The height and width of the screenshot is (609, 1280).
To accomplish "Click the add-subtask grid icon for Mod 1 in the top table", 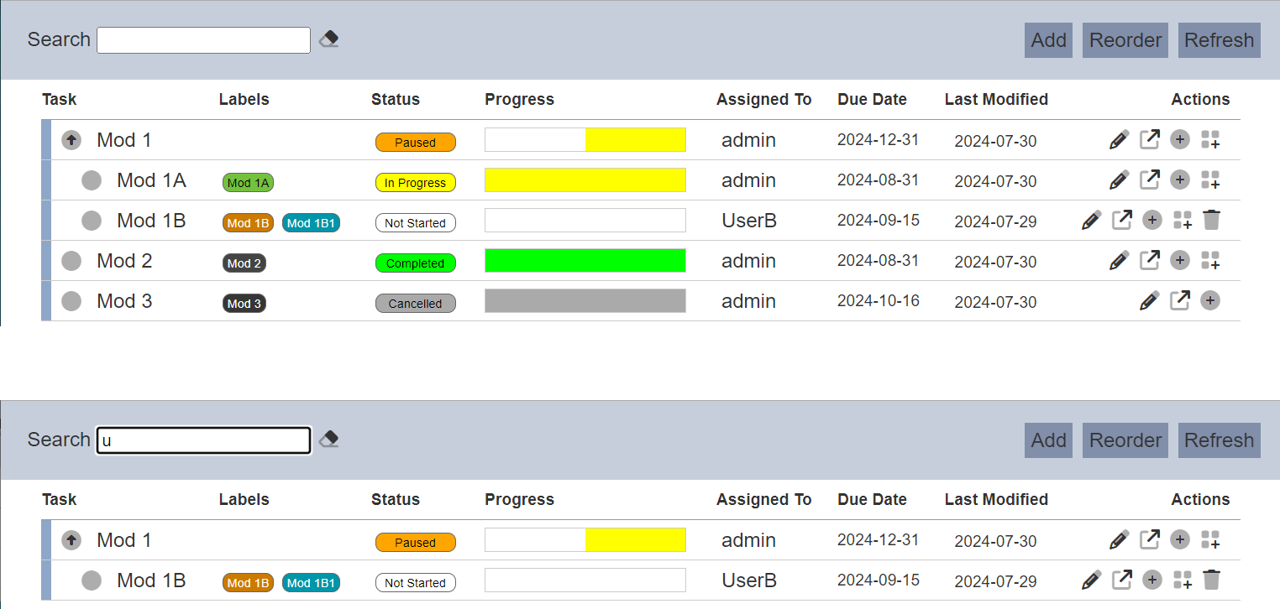I will pos(1210,139).
